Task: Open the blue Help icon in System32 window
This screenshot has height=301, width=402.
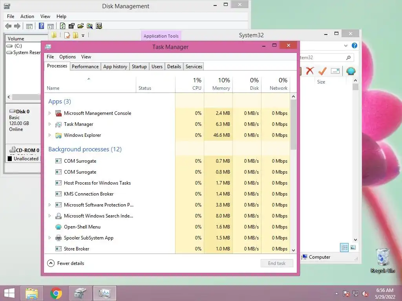Action: pos(354,45)
